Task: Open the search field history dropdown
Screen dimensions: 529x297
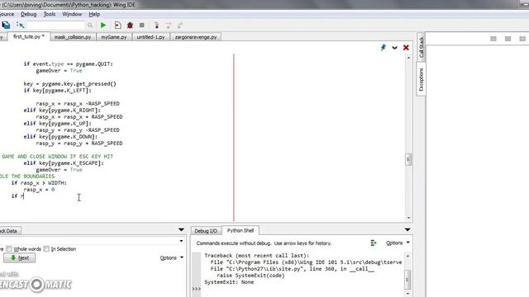Action: coord(181,241)
